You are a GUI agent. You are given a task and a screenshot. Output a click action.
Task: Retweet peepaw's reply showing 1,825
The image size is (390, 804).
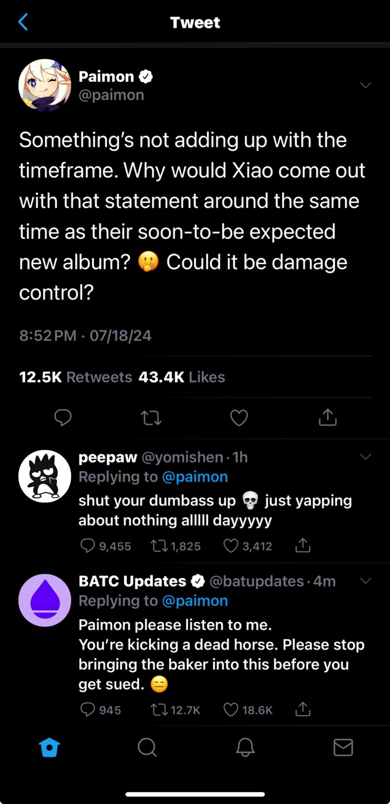(159, 546)
